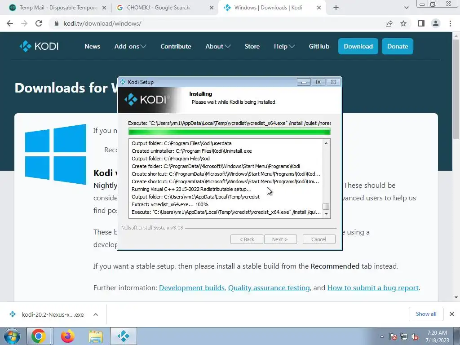
Task: Open the Contribute page
Action: tap(176, 46)
